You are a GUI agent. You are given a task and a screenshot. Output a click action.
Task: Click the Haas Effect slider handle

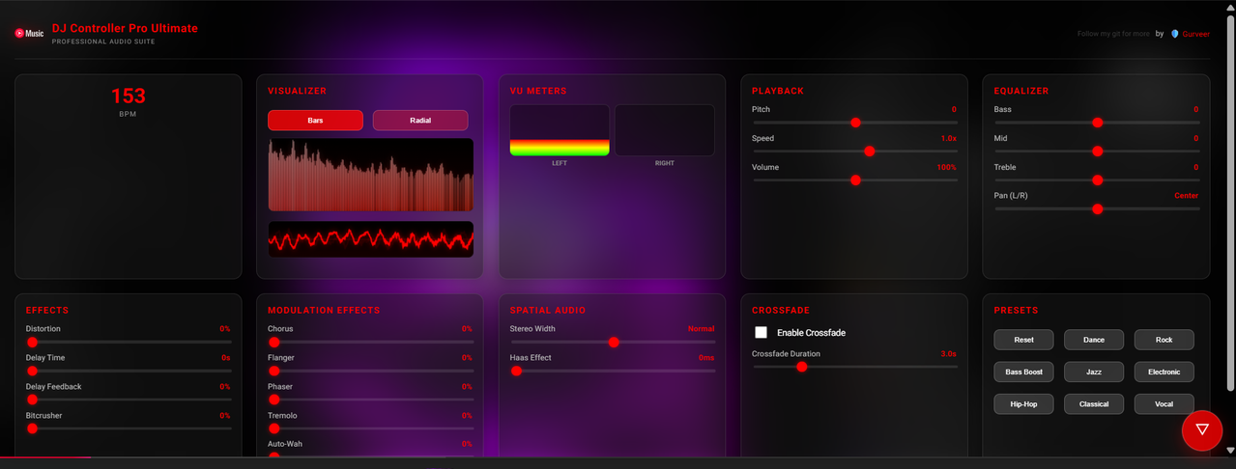[x=516, y=371]
